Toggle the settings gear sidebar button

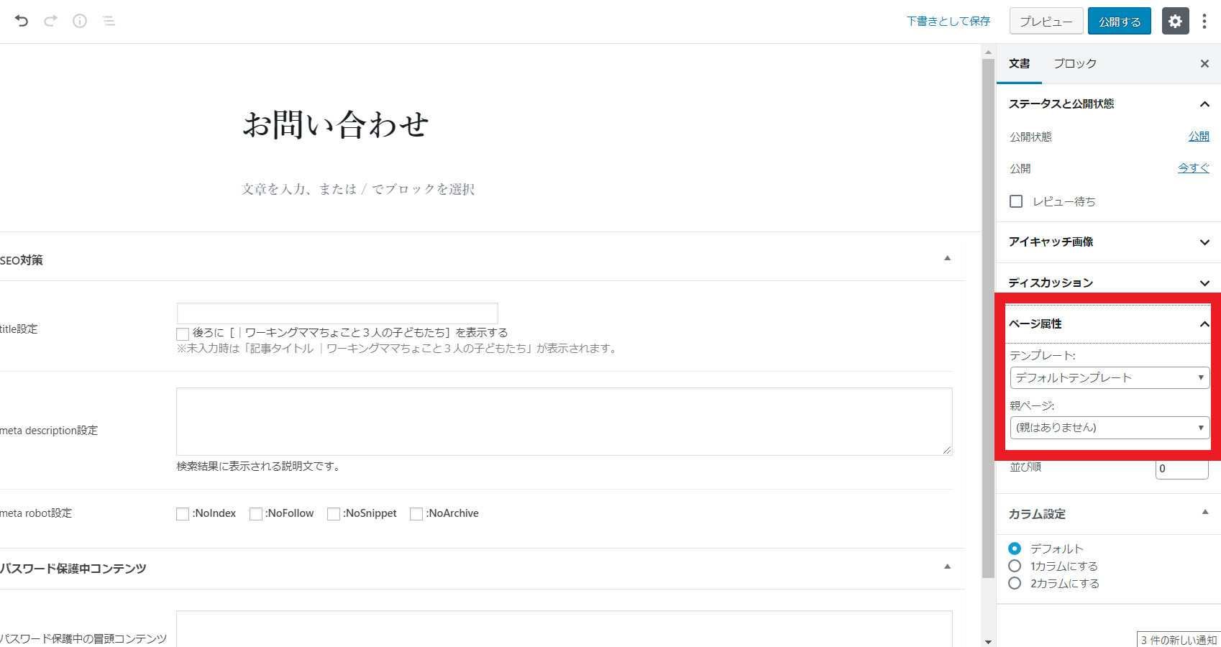point(1175,21)
